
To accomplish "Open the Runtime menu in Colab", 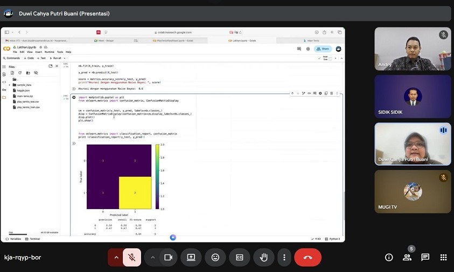I will pyautogui.click(x=49, y=52).
